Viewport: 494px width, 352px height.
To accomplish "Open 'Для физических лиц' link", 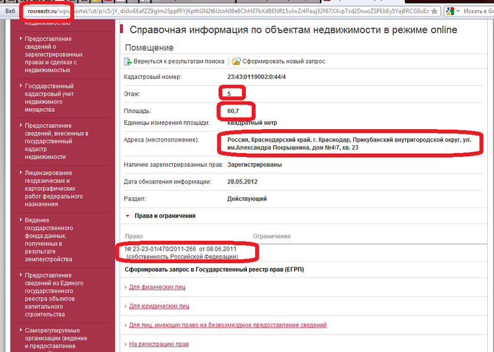I will (x=157, y=287).
